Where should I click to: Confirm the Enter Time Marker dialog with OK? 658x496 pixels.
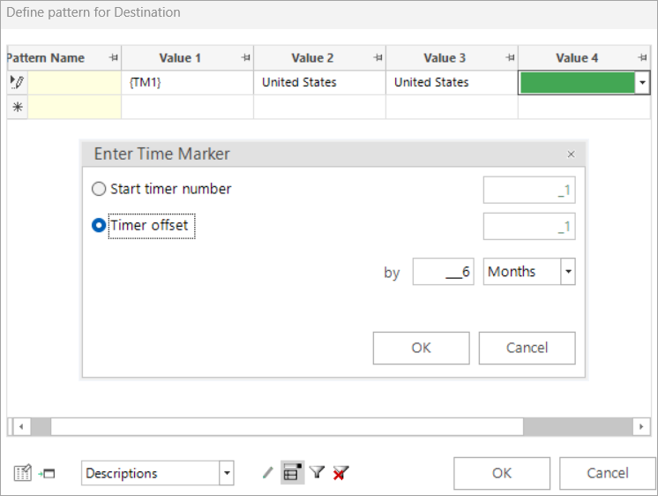[421, 348]
